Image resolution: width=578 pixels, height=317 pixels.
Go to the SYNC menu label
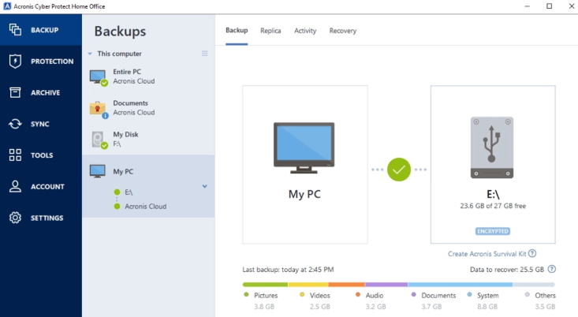point(39,125)
